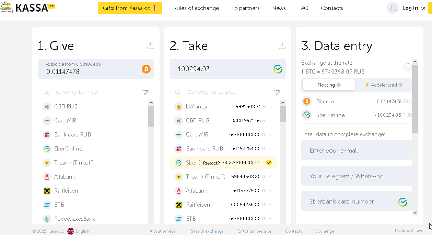
Task: Focus the Currency for output search box
Action: [x=228, y=92]
